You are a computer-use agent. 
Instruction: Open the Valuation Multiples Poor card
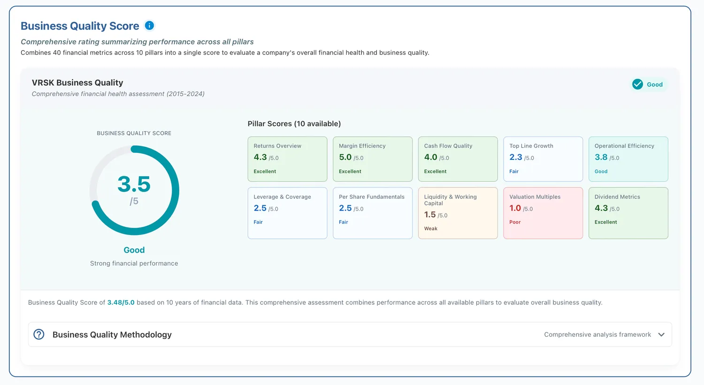543,213
